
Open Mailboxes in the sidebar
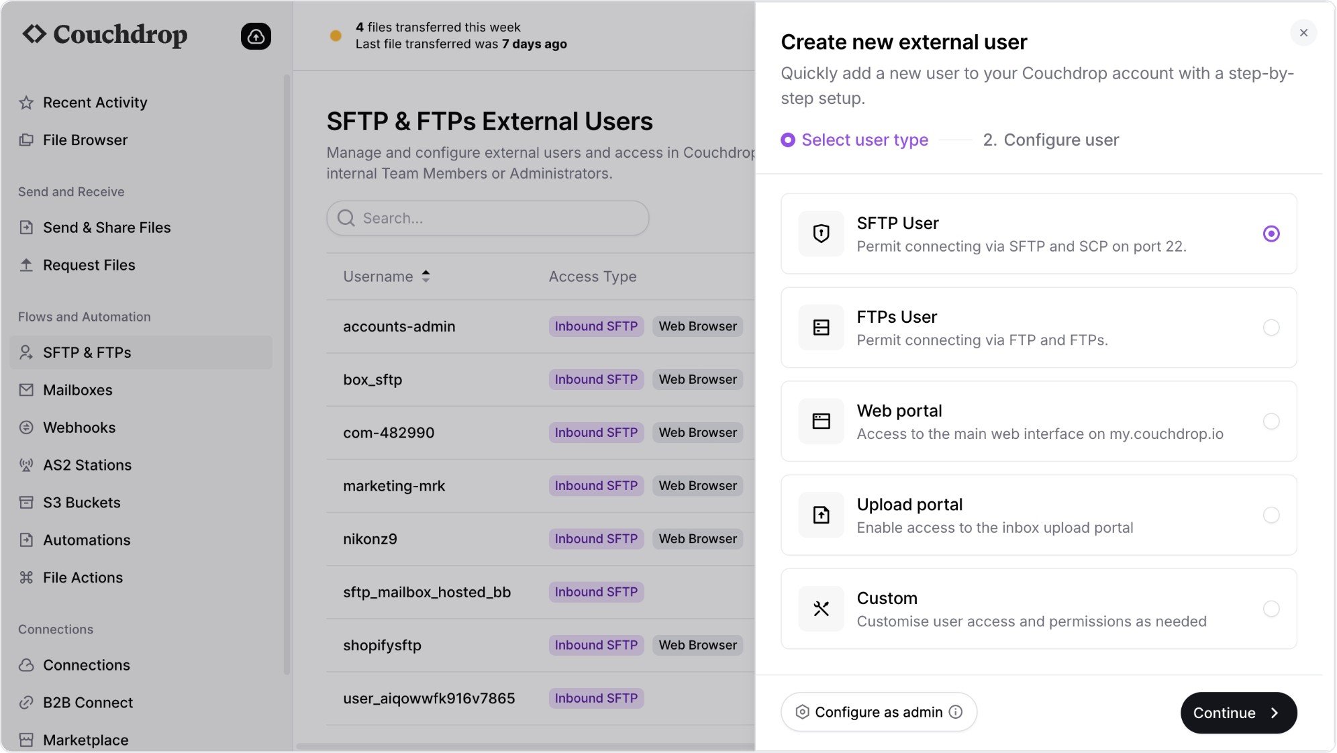(x=77, y=390)
